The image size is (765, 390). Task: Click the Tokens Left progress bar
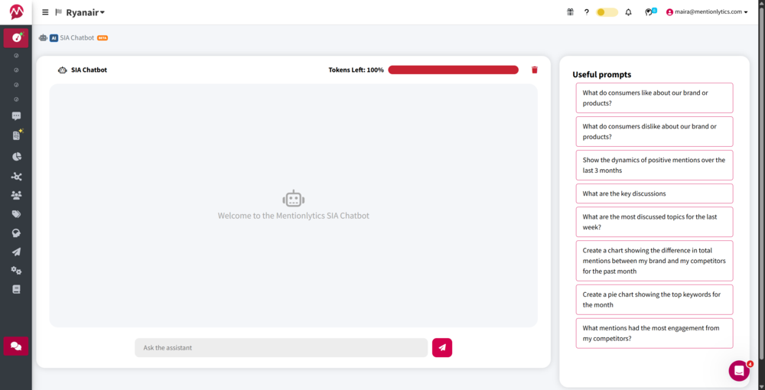click(453, 70)
